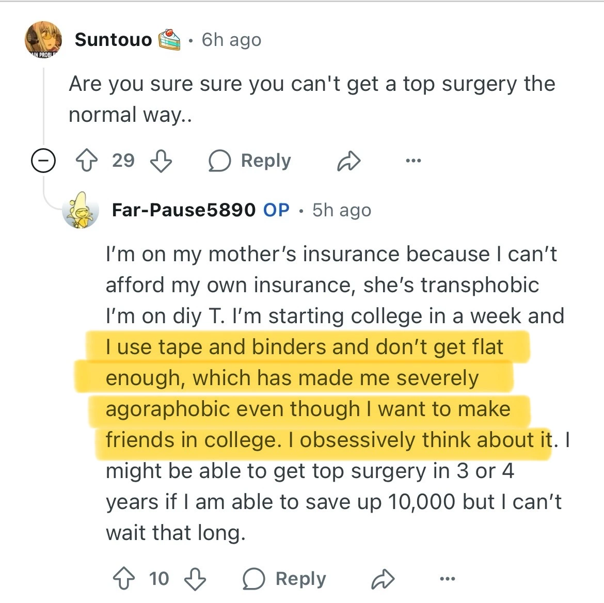Reply to Suntouo's comment
Image resolution: width=604 pixels, height=603 pixels.
click(250, 161)
